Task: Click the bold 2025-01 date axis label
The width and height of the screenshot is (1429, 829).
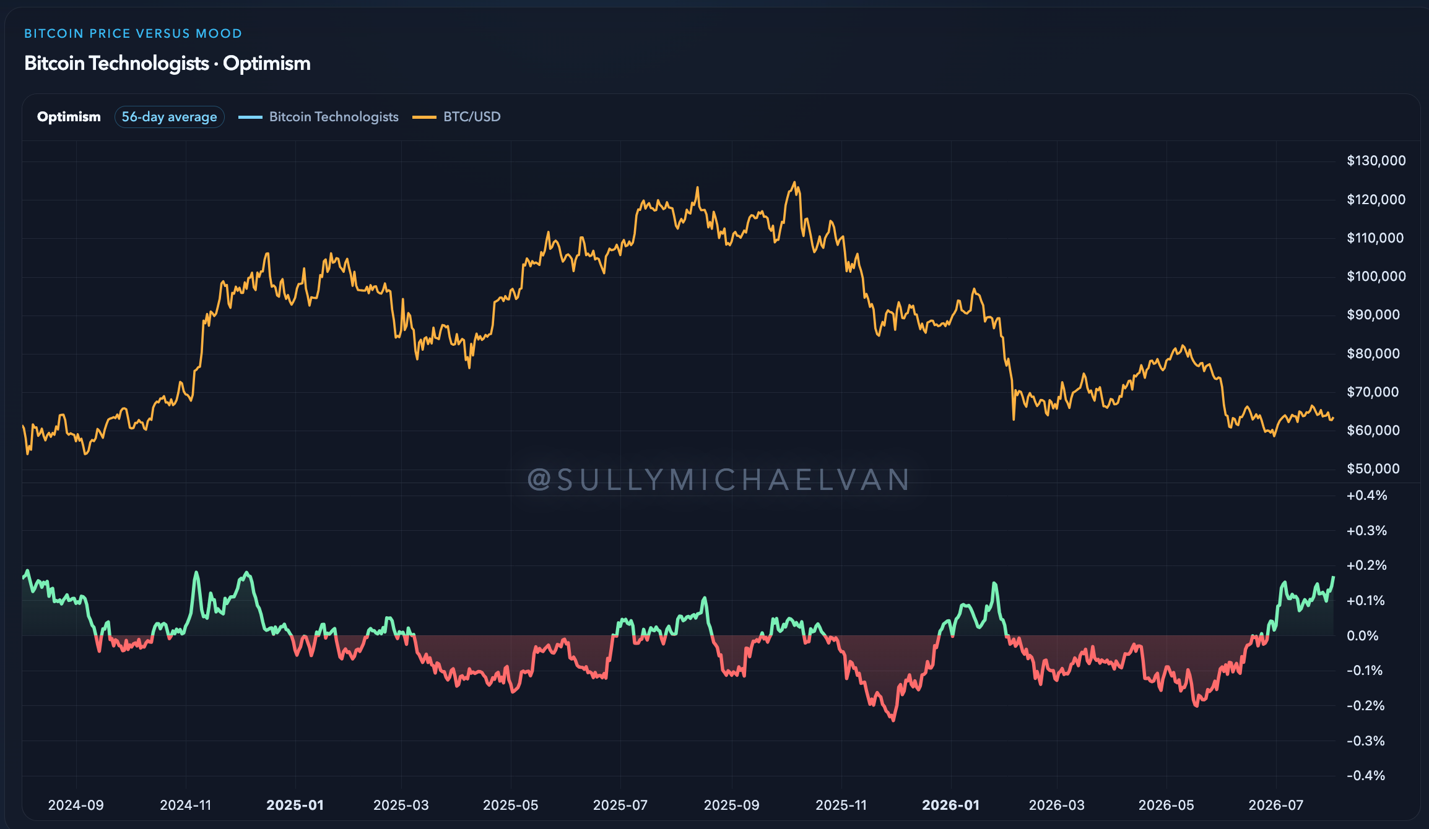Action: [x=295, y=805]
